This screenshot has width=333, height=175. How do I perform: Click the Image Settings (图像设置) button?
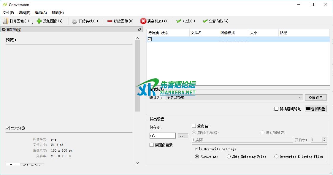[315, 98]
